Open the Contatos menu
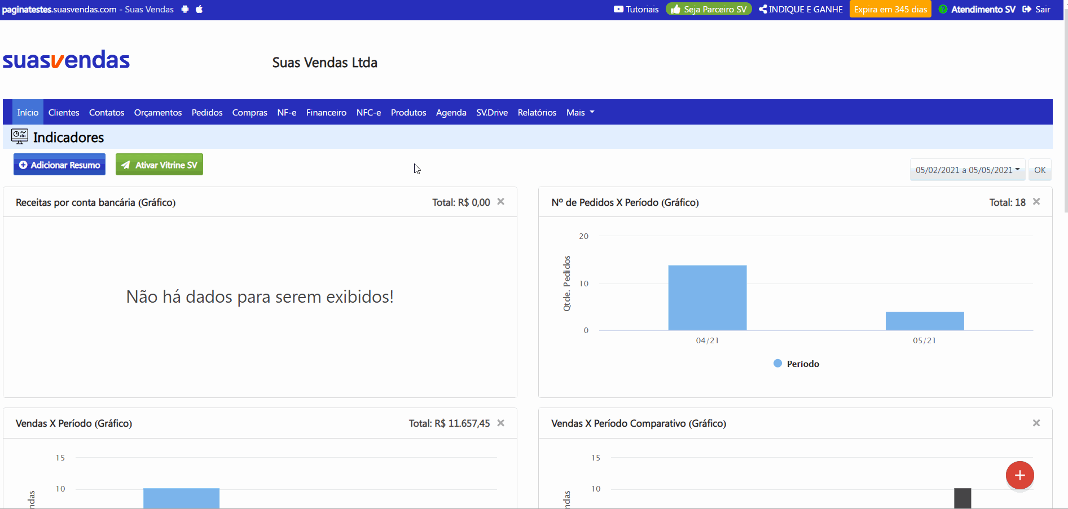1068x509 pixels. [x=107, y=112]
